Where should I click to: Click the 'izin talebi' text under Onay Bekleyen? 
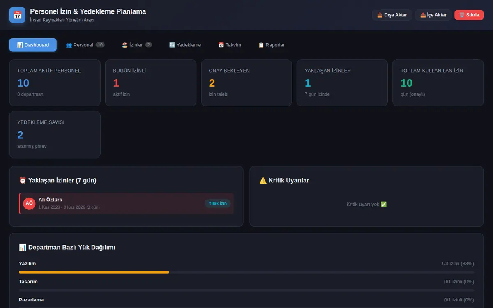219,94
